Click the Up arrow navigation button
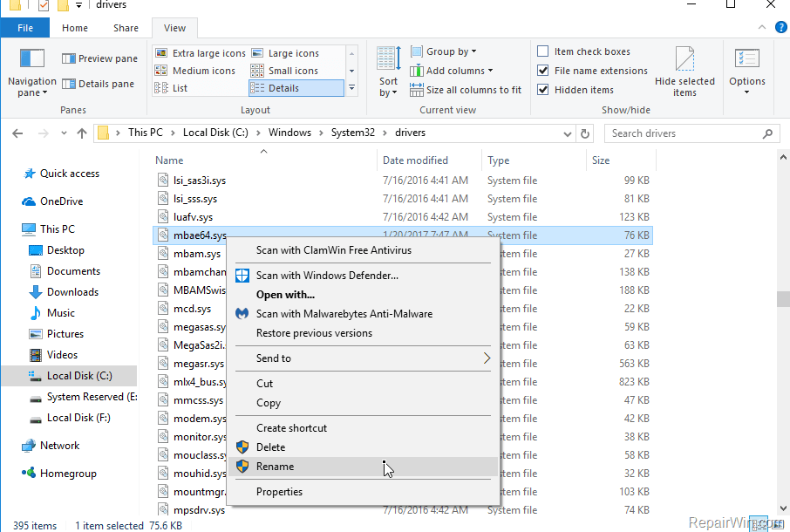Screen dimensions: 790x532 pyautogui.click(x=82, y=133)
